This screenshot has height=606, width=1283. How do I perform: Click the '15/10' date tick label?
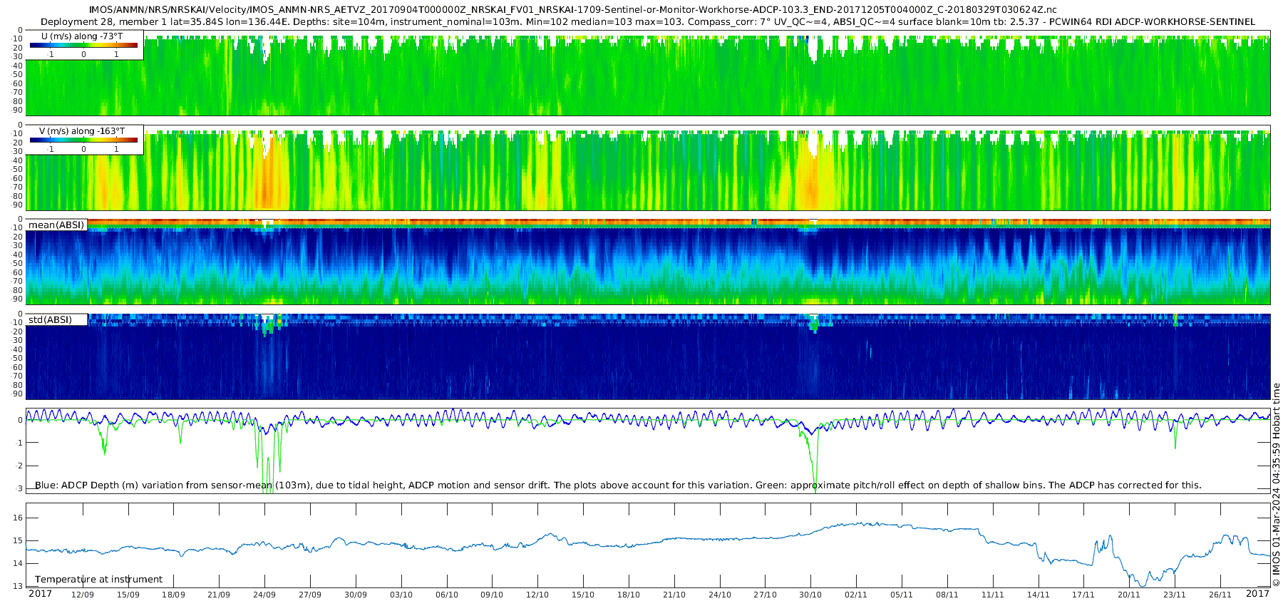(x=583, y=595)
